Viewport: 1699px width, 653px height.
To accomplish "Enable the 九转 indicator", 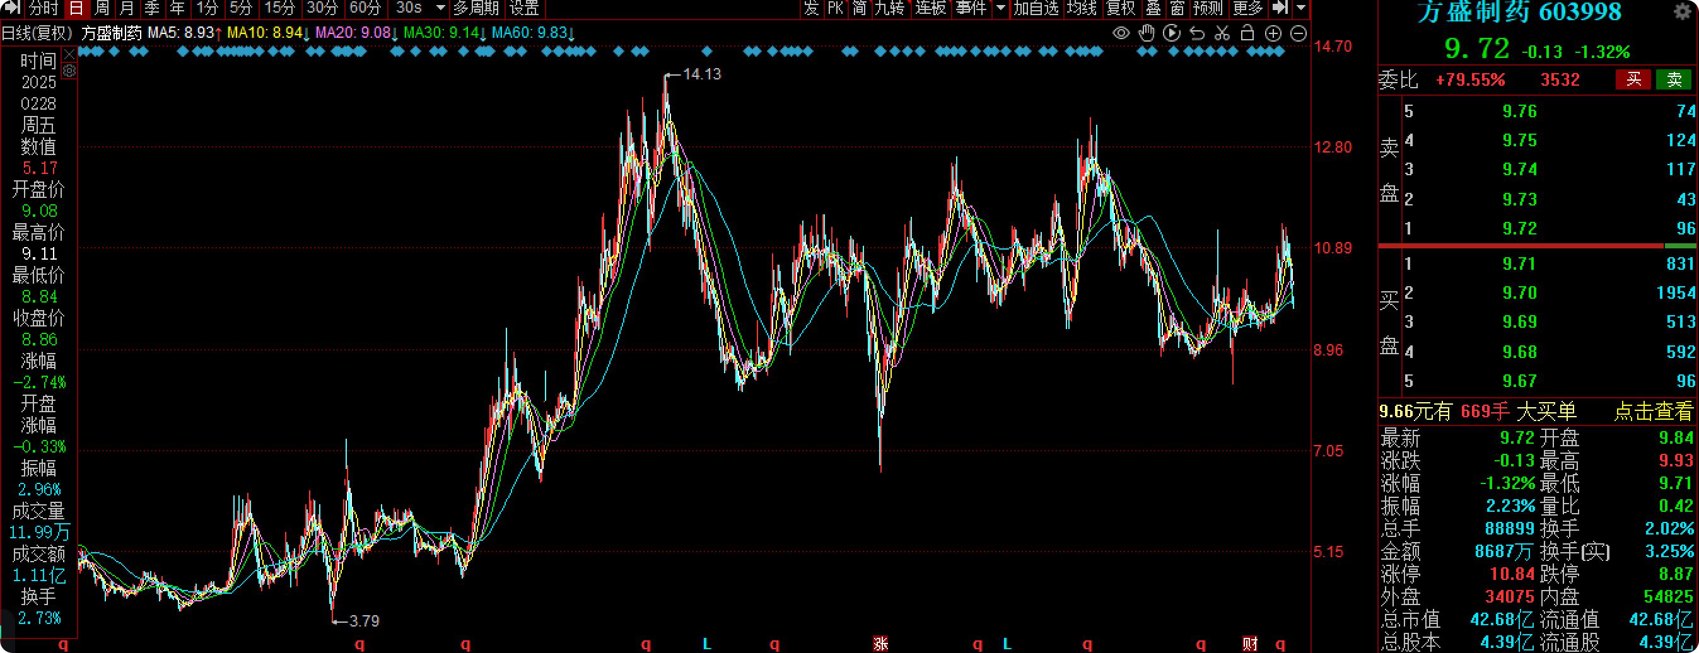I will (889, 8).
